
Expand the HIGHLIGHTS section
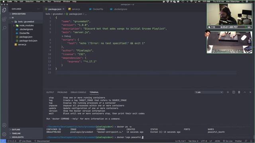pos(18,137)
